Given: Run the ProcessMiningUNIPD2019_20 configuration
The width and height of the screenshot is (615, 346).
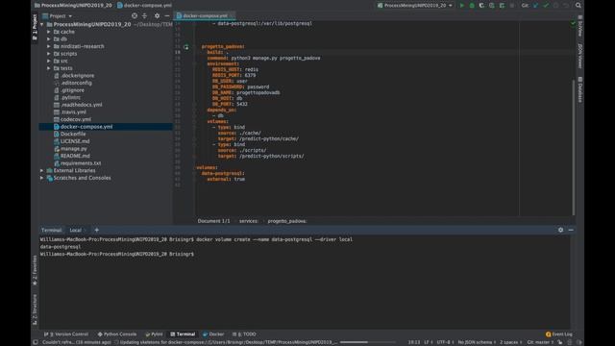Looking at the screenshot, I should tap(461, 6).
